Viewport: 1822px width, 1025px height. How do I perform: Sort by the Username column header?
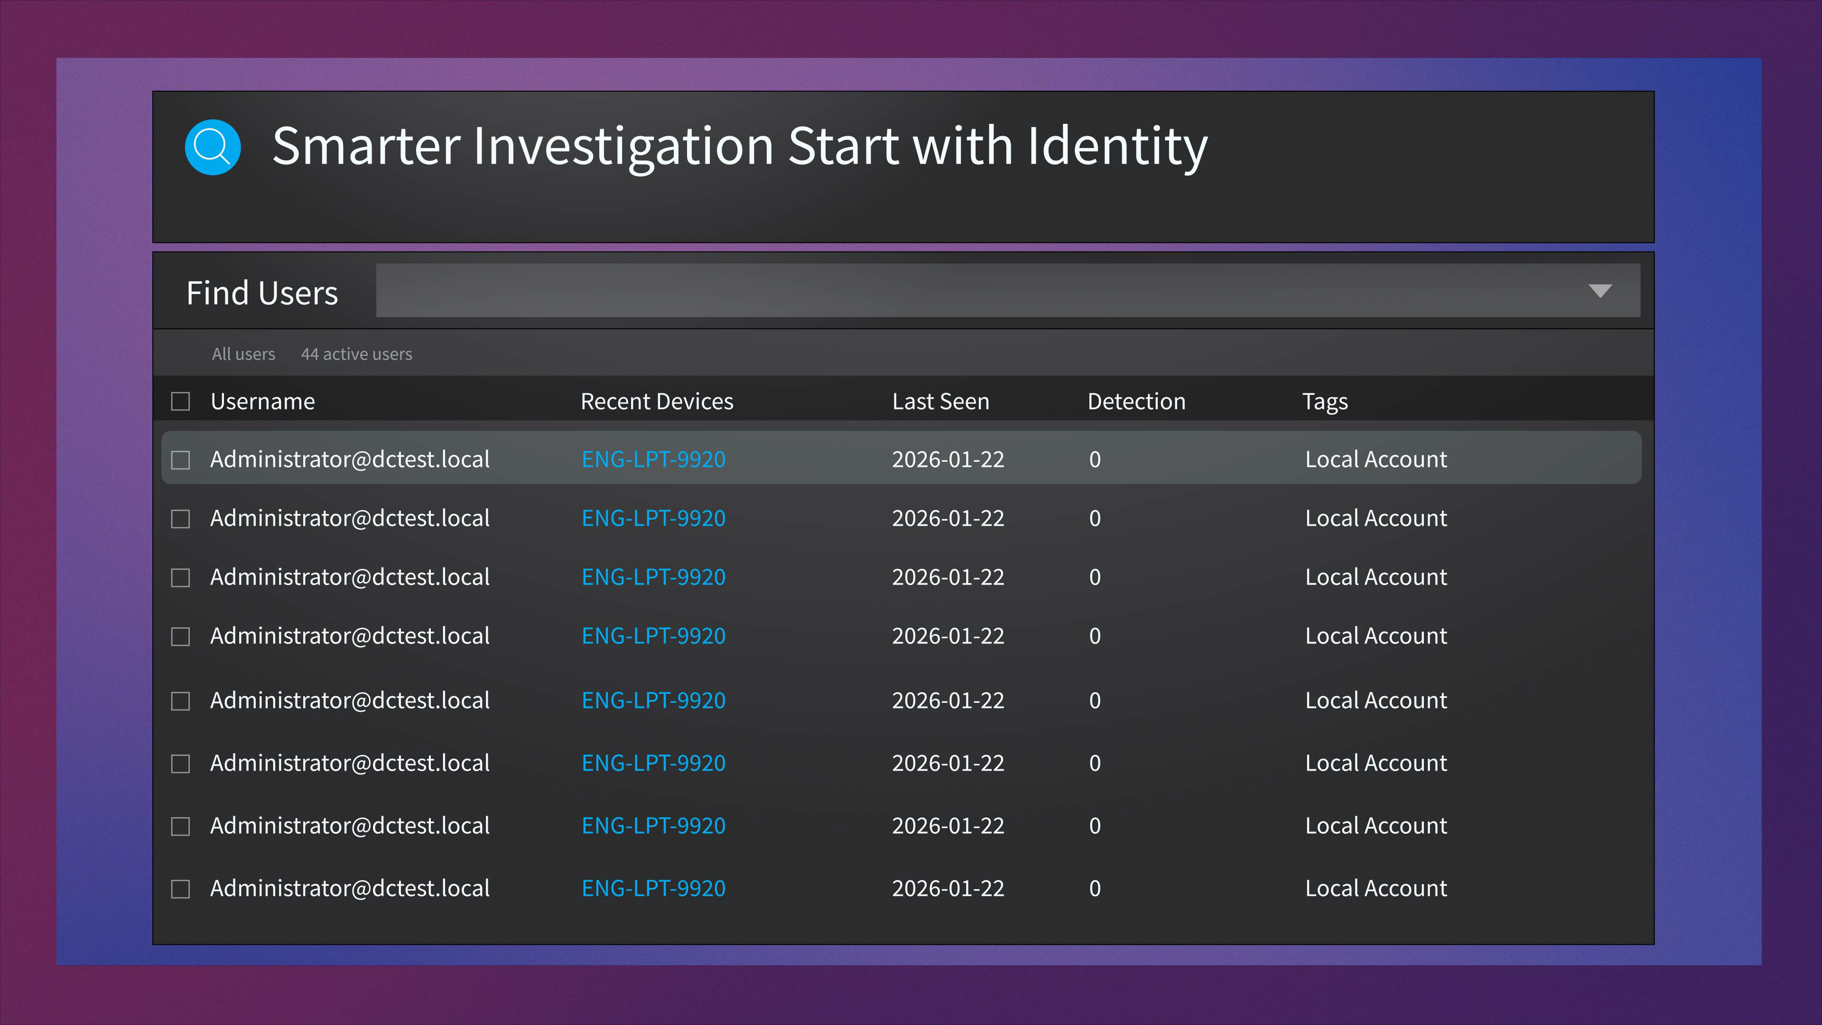(262, 401)
